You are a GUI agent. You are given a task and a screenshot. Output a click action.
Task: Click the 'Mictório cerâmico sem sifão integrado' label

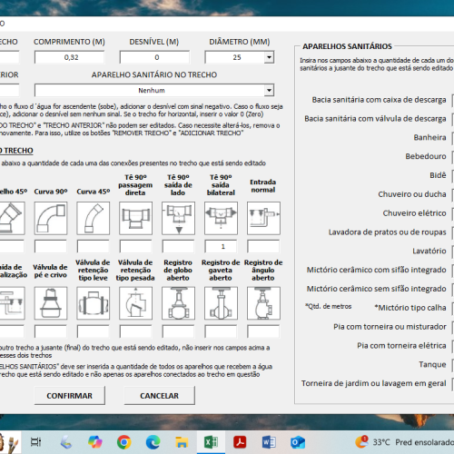tap(376, 289)
